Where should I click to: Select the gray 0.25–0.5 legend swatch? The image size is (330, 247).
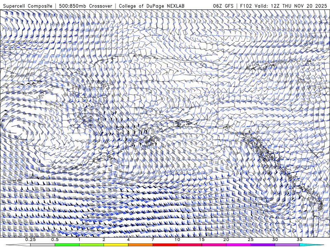(x=42, y=245)
